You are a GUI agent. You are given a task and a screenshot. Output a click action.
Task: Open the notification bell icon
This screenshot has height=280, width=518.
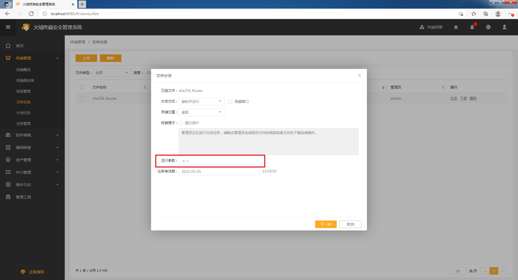pos(472,27)
